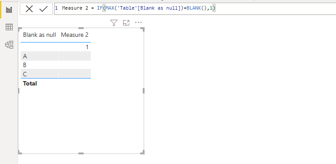Open the More options ellipsis of the visual
The height and width of the screenshot is (164, 336).
[x=138, y=22]
